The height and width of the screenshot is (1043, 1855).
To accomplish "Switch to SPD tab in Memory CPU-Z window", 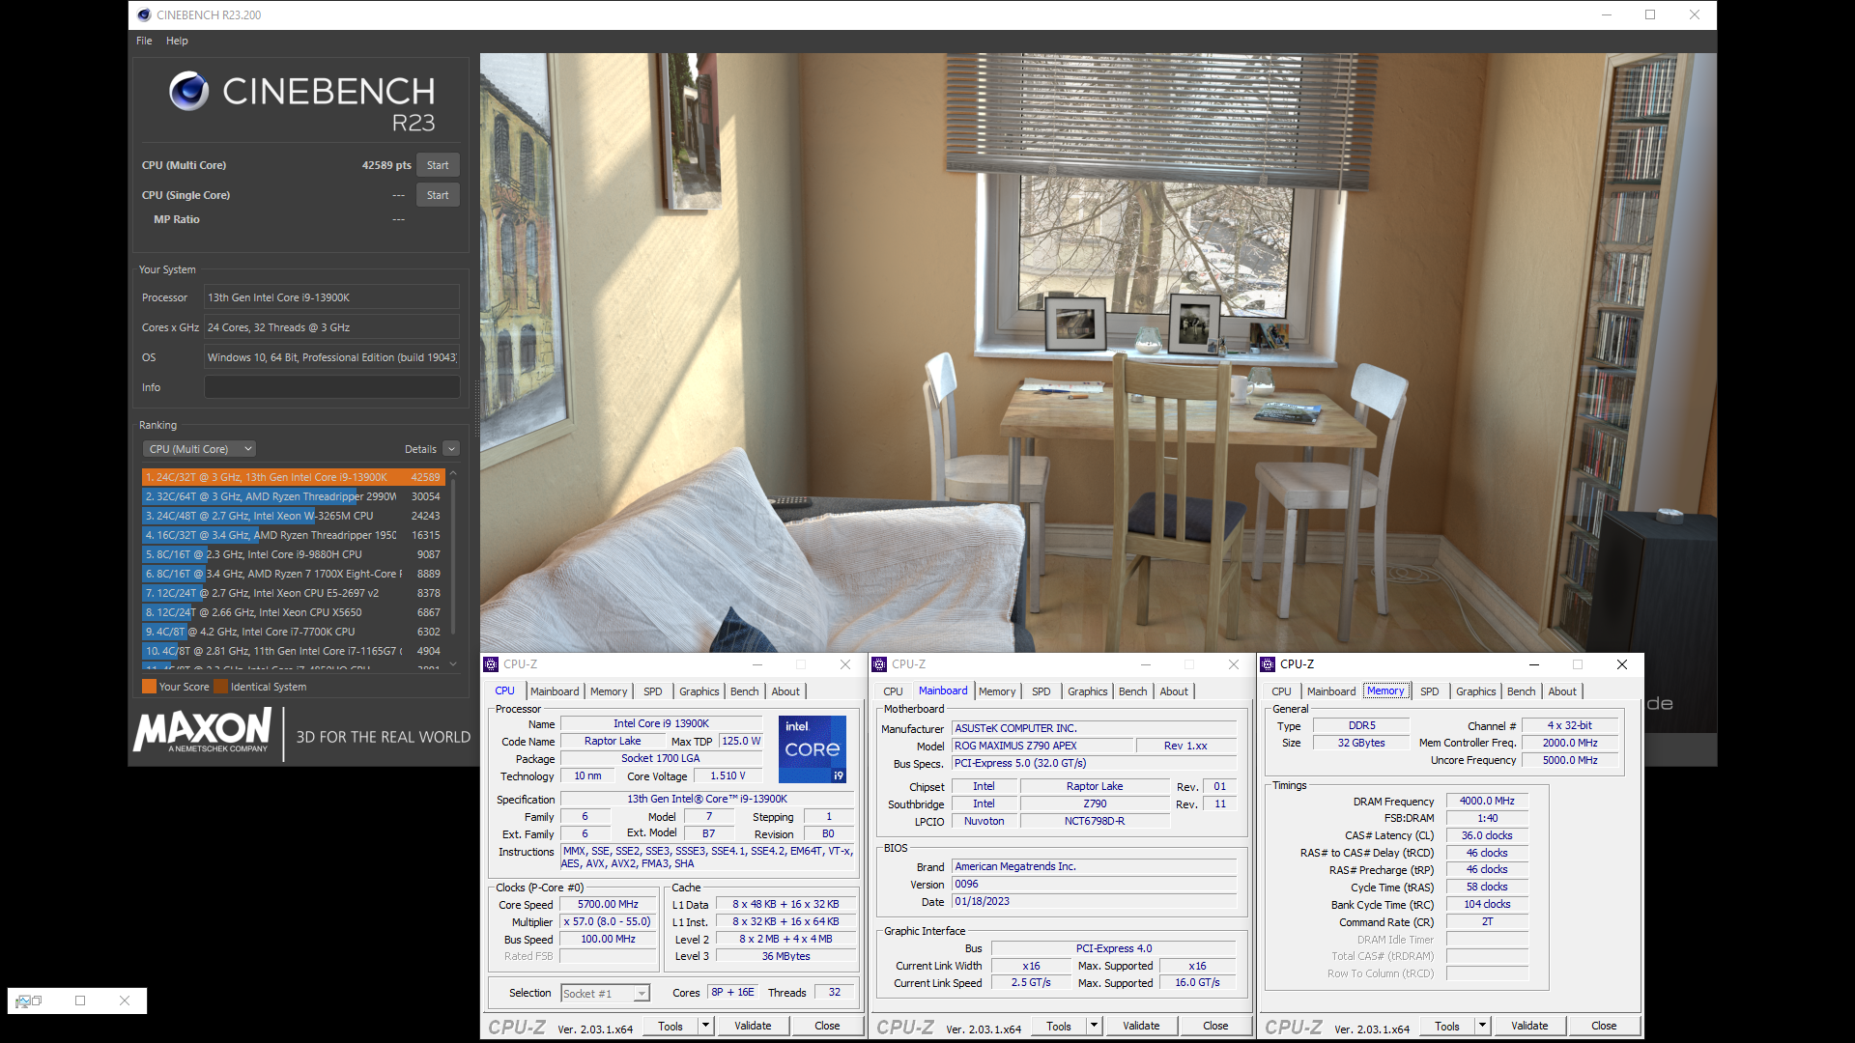I will pos(1429,691).
